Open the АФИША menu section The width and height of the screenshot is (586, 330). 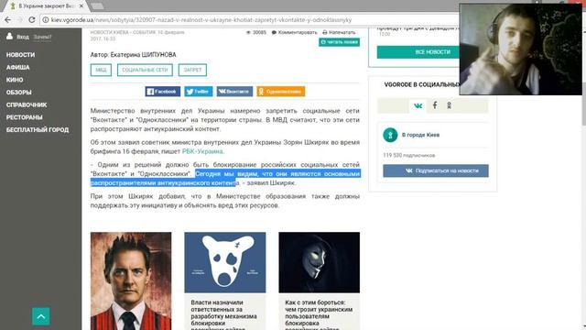(x=18, y=67)
